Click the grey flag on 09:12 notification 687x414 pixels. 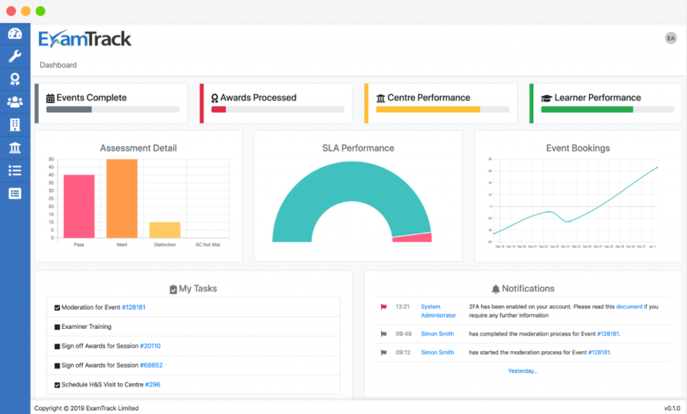[384, 352]
